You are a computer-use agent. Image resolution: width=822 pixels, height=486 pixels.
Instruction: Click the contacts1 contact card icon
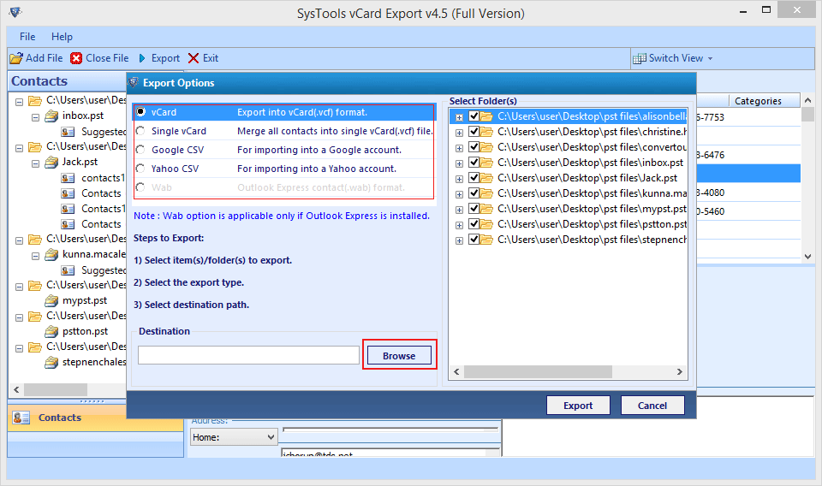coord(68,178)
